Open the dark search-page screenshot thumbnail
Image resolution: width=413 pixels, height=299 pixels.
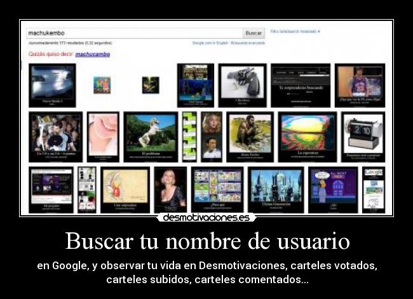(x=301, y=85)
